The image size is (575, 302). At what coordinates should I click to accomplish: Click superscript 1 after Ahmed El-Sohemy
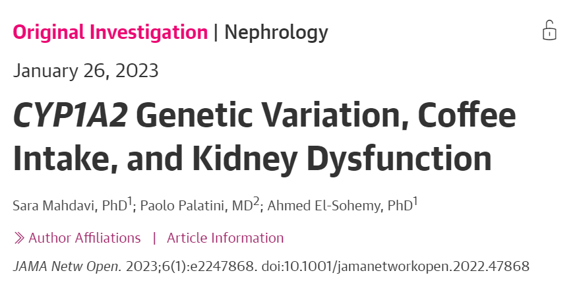[x=415, y=201]
